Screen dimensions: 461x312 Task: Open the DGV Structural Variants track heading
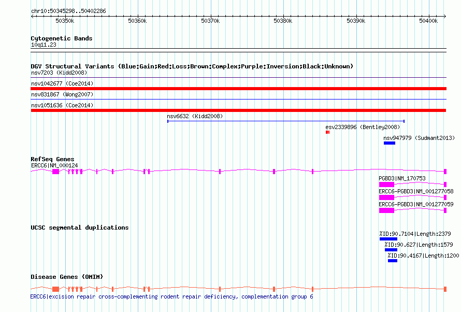pos(192,66)
